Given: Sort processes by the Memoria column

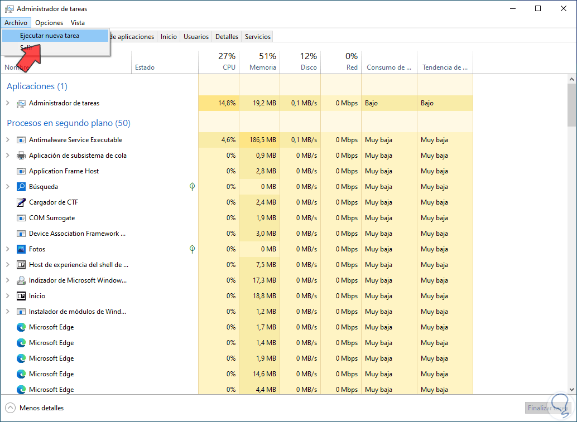Looking at the screenshot, I should pyautogui.click(x=260, y=62).
